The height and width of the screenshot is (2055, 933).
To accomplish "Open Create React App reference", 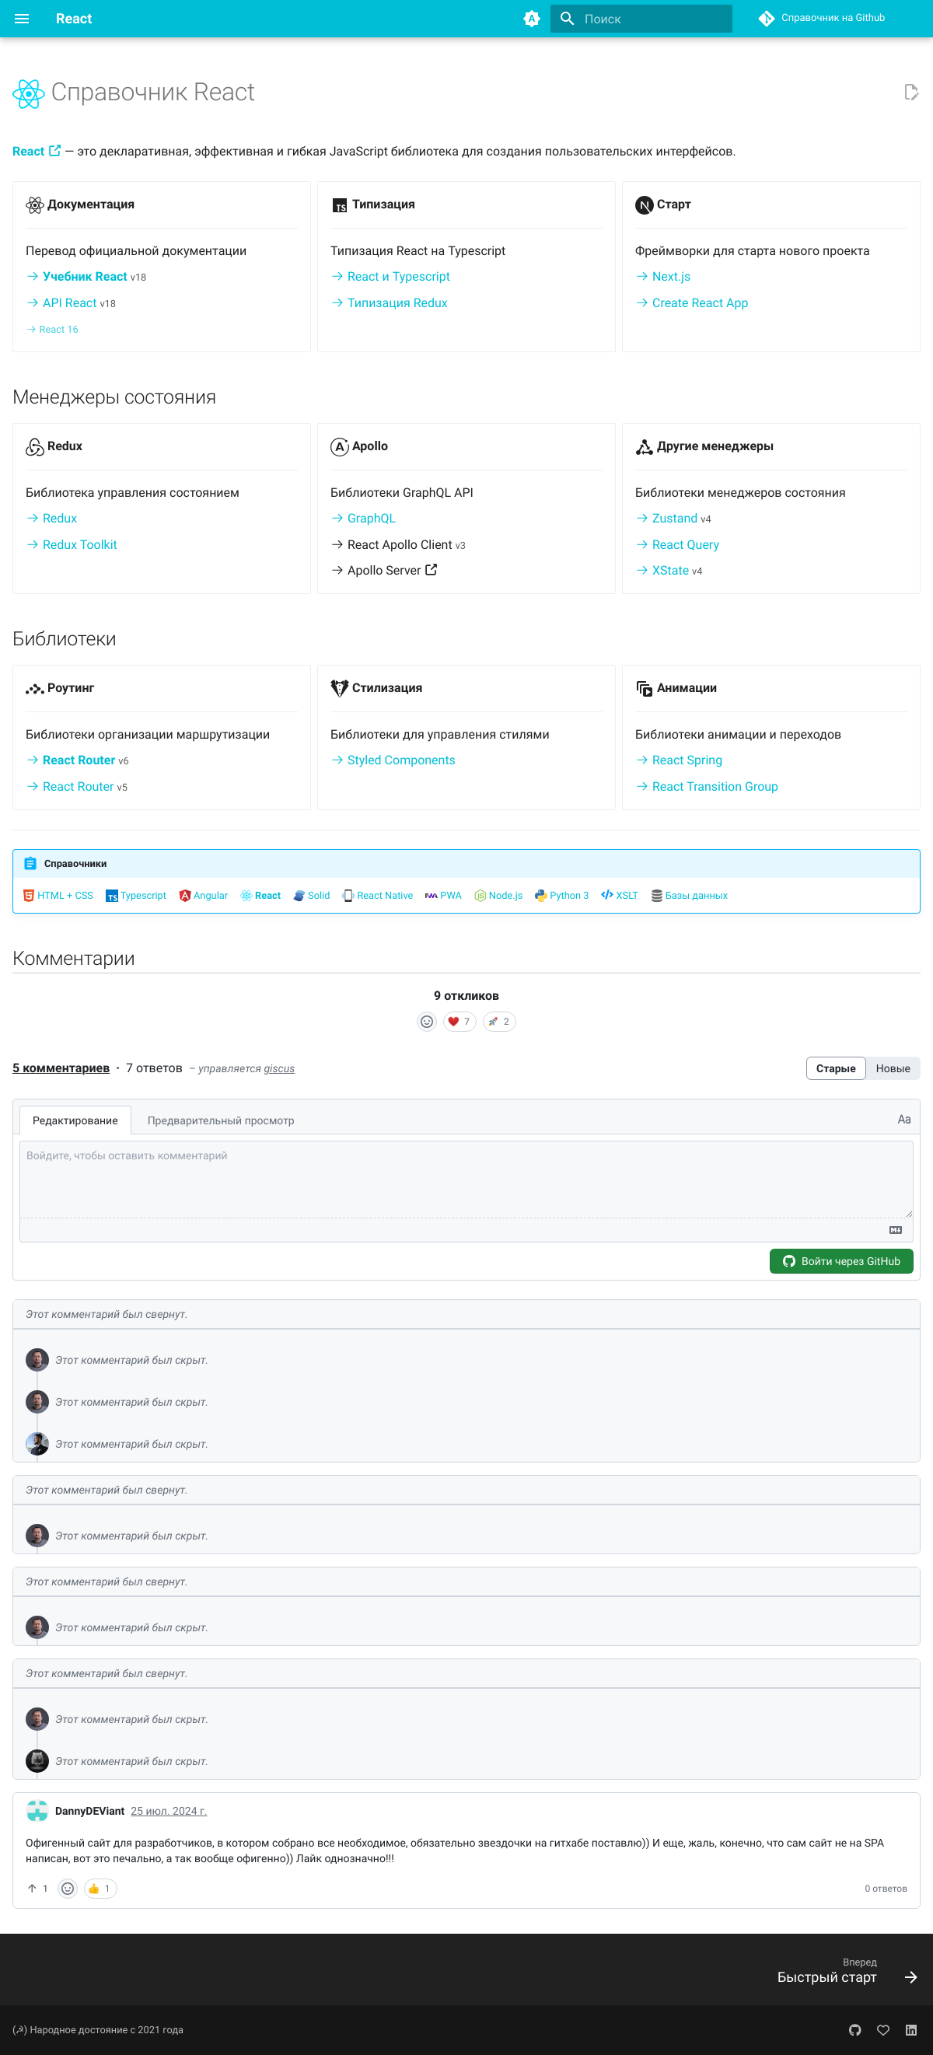I will click(701, 303).
